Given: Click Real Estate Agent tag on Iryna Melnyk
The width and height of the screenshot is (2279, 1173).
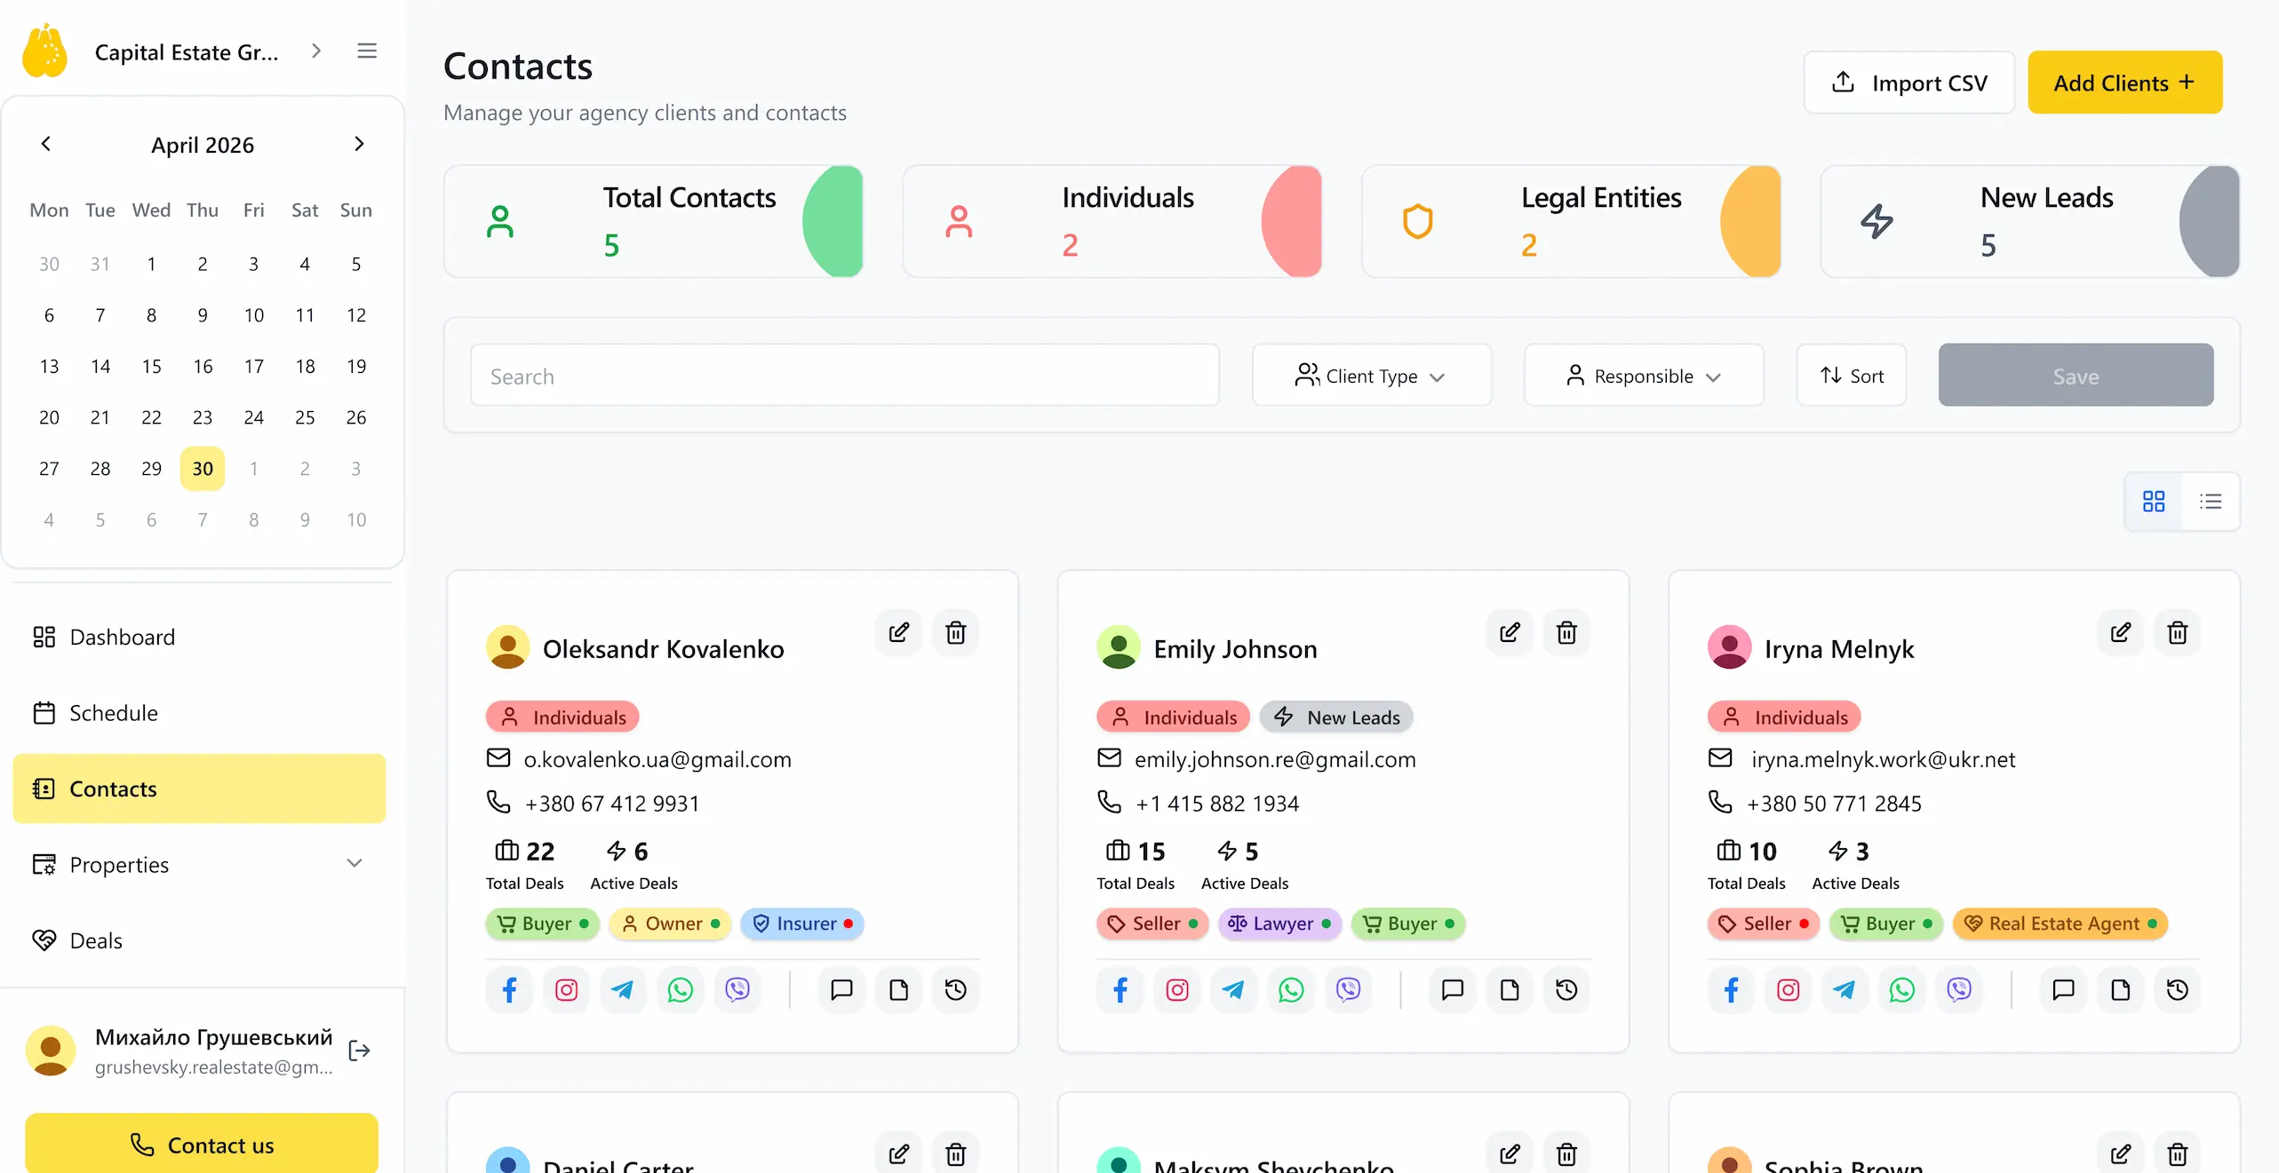Looking at the screenshot, I should pyautogui.click(x=2060, y=923).
